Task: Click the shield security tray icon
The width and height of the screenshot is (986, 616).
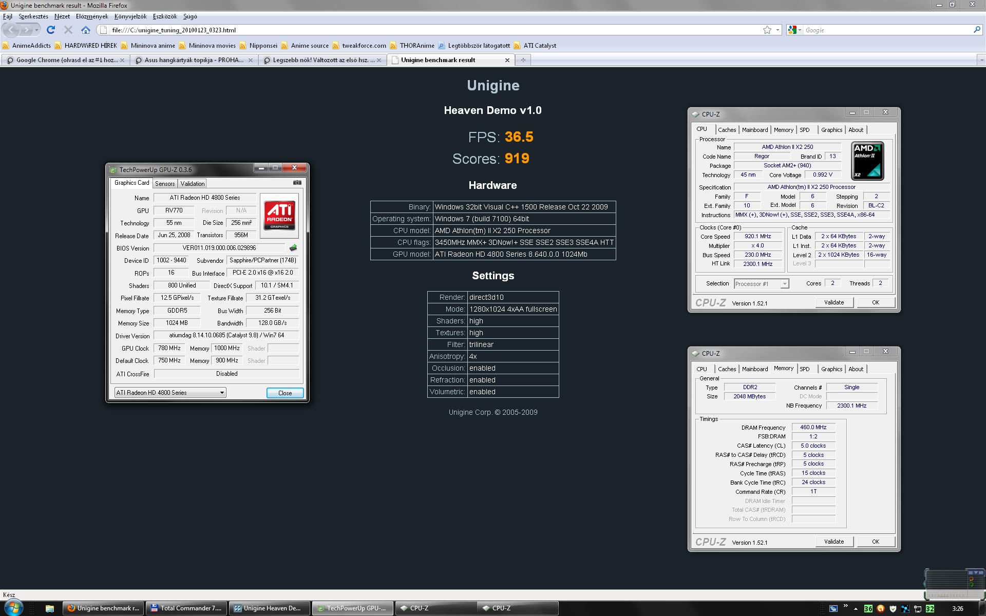Action: 893,609
